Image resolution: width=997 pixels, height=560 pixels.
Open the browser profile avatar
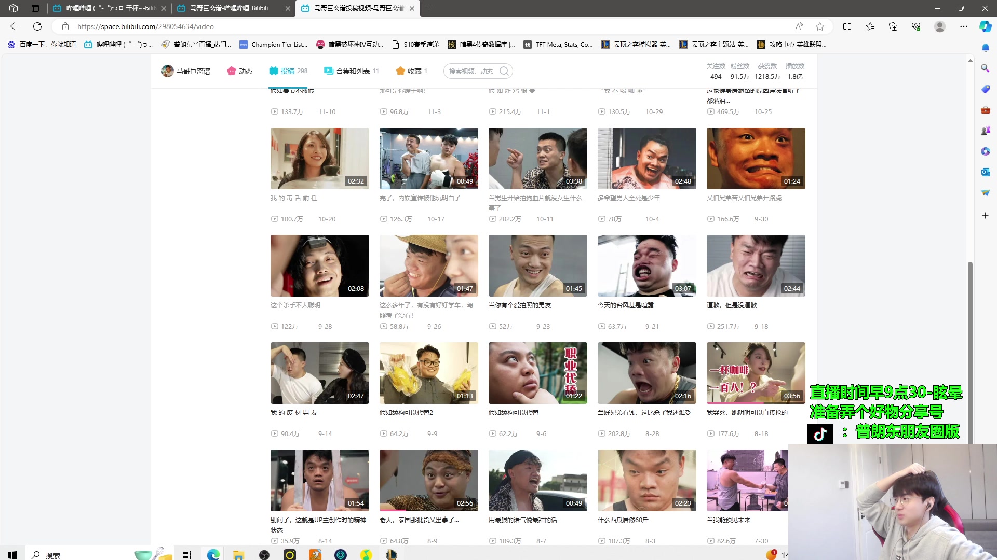tap(940, 26)
